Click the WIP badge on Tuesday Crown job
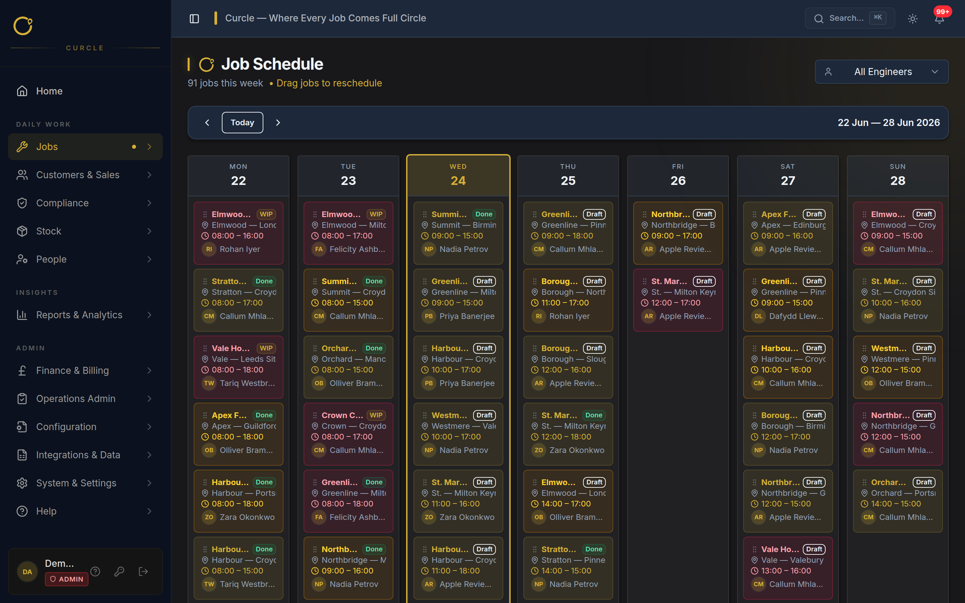965x603 pixels. (x=376, y=415)
